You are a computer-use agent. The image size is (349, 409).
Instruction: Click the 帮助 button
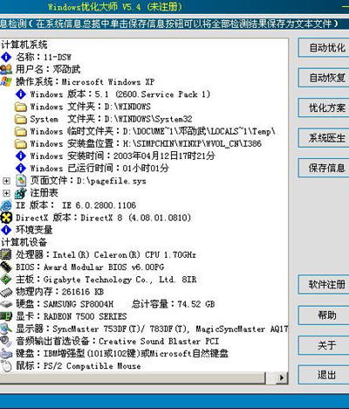click(x=324, y=315)
